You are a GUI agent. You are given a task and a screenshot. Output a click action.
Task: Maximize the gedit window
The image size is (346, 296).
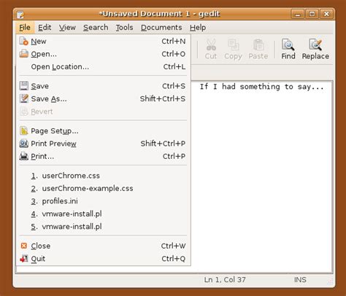312,14
